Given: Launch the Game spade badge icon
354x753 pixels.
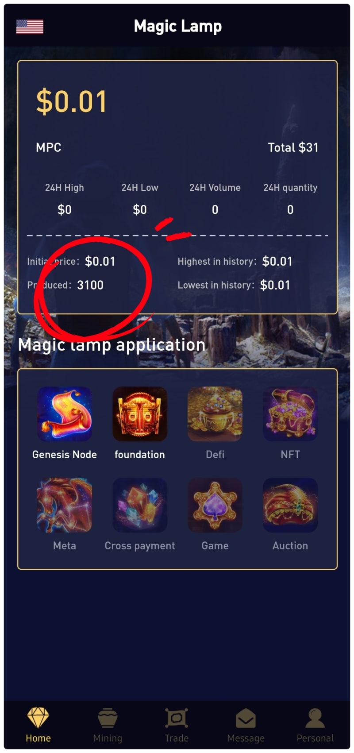Looking at the screenshot, I should (215, 505).
